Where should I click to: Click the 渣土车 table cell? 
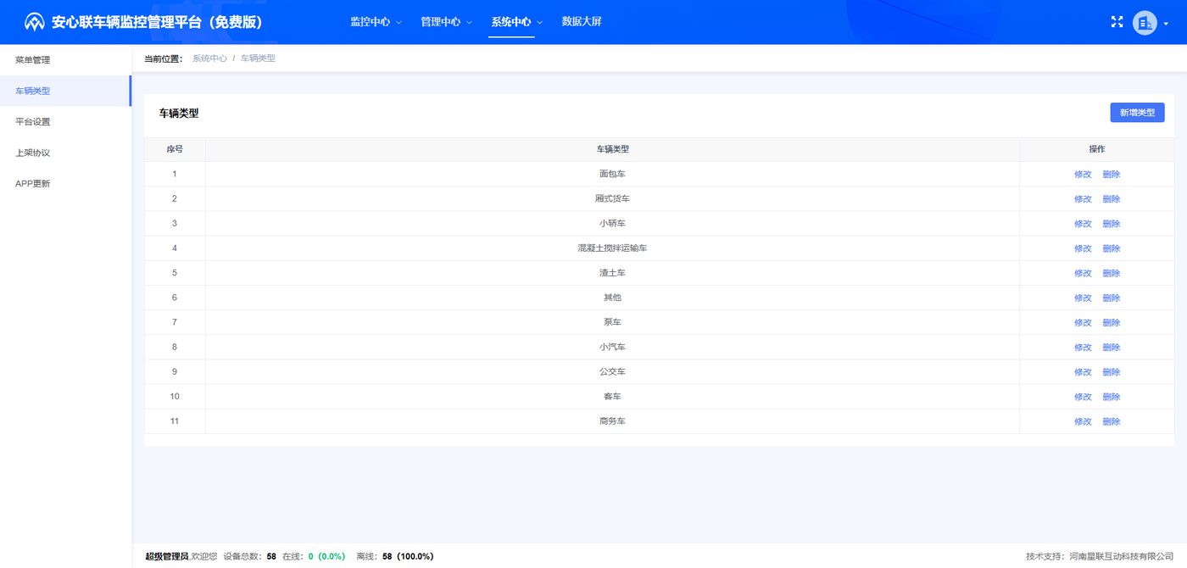(x=612, y=272)
